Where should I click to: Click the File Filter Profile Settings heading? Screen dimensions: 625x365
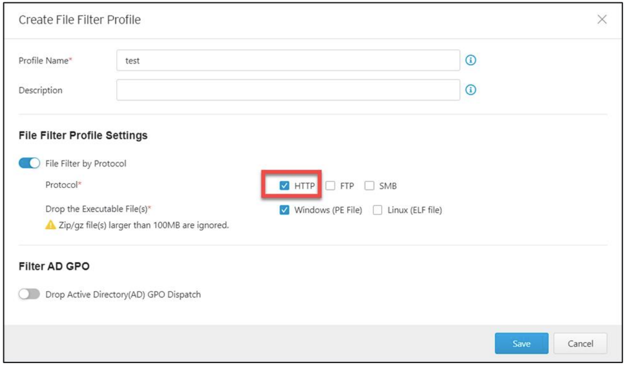pyautogui.click(x=83, y=135)
